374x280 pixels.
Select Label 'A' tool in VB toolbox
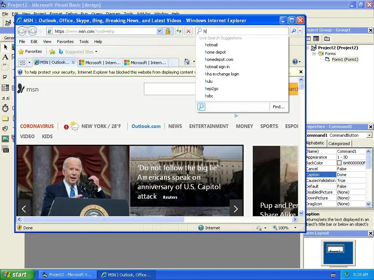tap(5, 57)
